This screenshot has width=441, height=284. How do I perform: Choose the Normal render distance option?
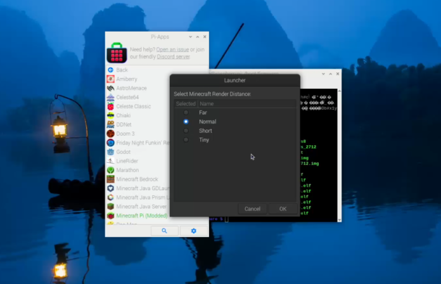[186, 121]
